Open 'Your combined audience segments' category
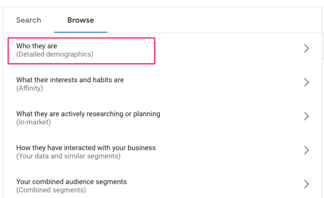Image resolution: width=324 pixels, height=198 pixels. (71, 182)
